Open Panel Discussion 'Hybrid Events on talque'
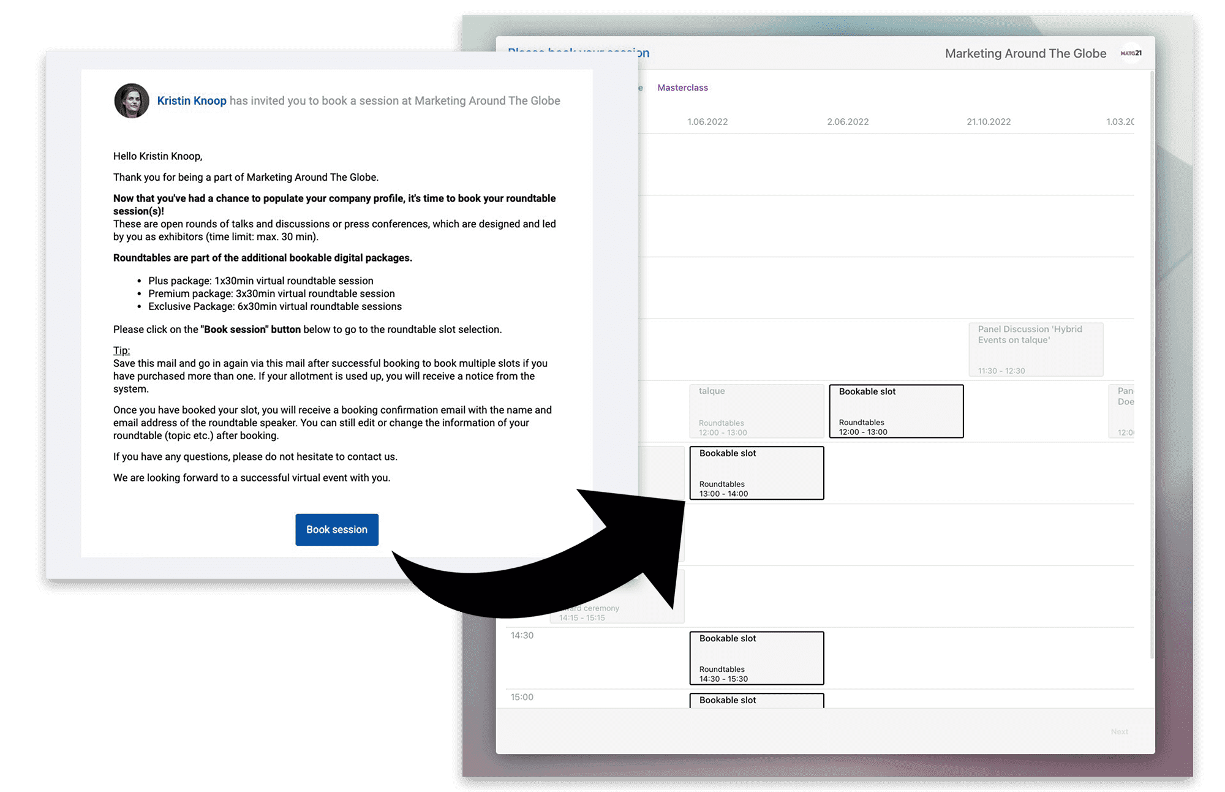The image size is (1225, 792). tap(1036, 349)
